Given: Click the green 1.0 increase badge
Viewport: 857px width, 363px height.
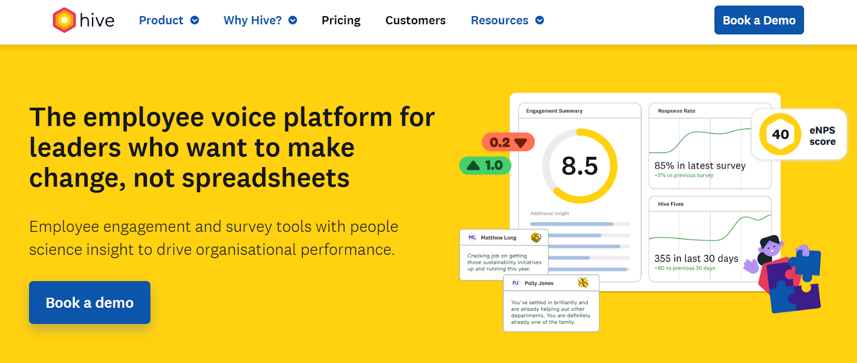Looking at the screenshot, I should (485, 165).
